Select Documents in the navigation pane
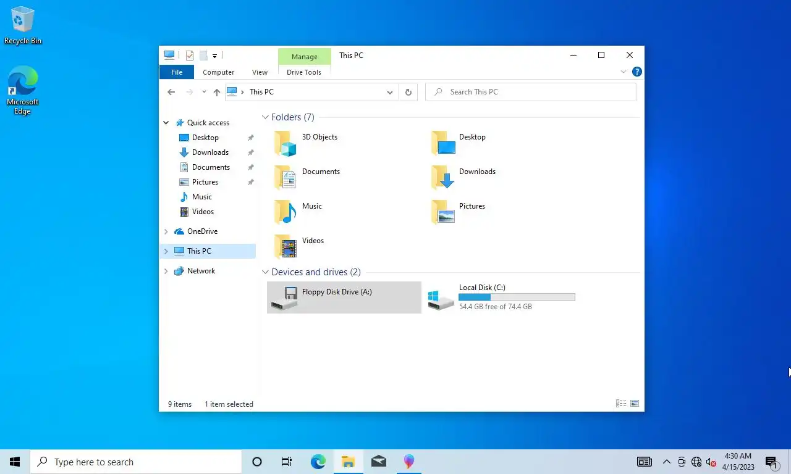The height and width of the screenshot is (474, 791). click(x=211, y=167)
